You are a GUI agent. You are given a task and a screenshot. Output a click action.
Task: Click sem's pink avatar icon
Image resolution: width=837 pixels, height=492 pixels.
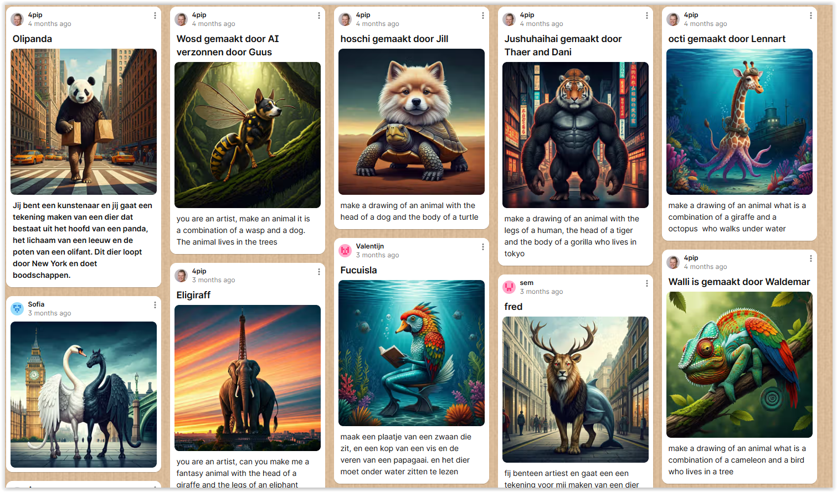click(509, 287)
